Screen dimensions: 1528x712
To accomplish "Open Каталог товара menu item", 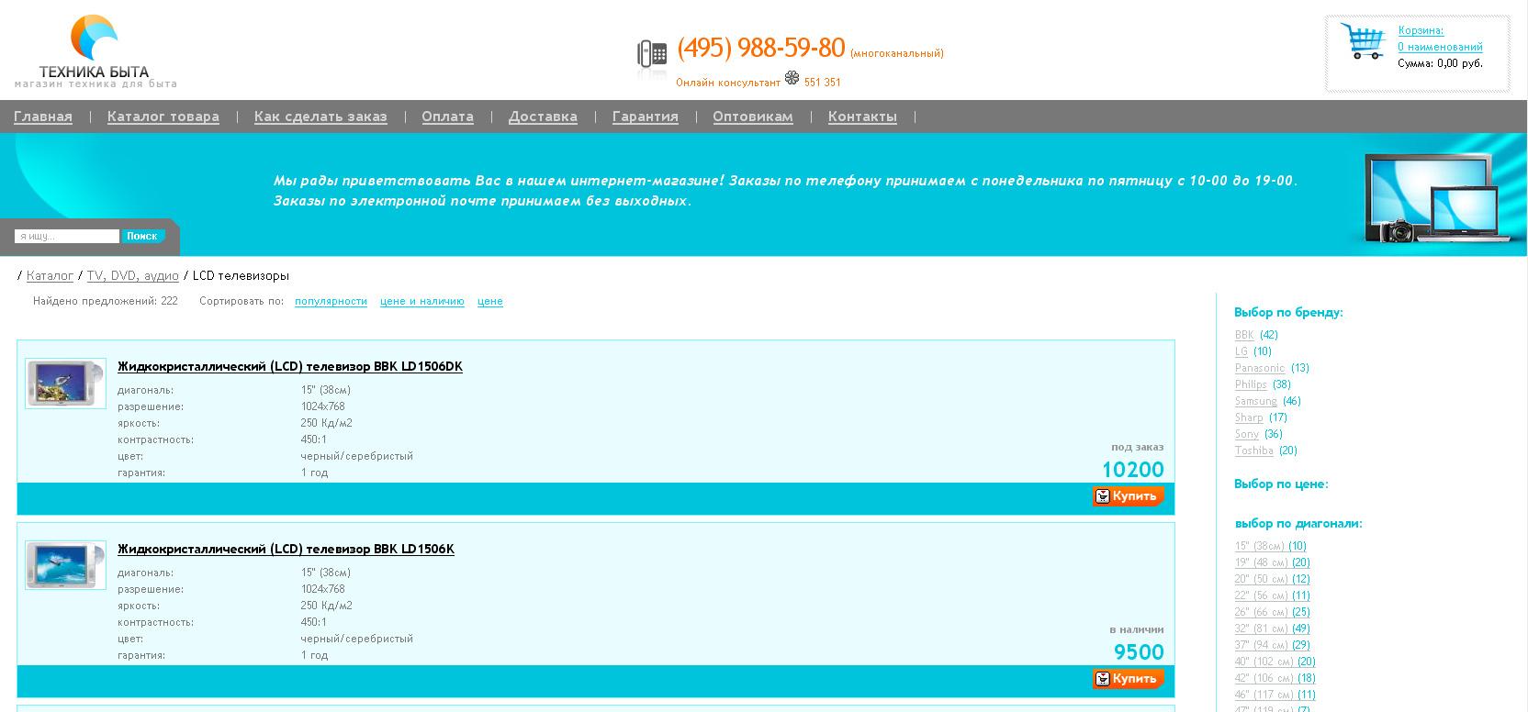I will (x=163, y=117).
